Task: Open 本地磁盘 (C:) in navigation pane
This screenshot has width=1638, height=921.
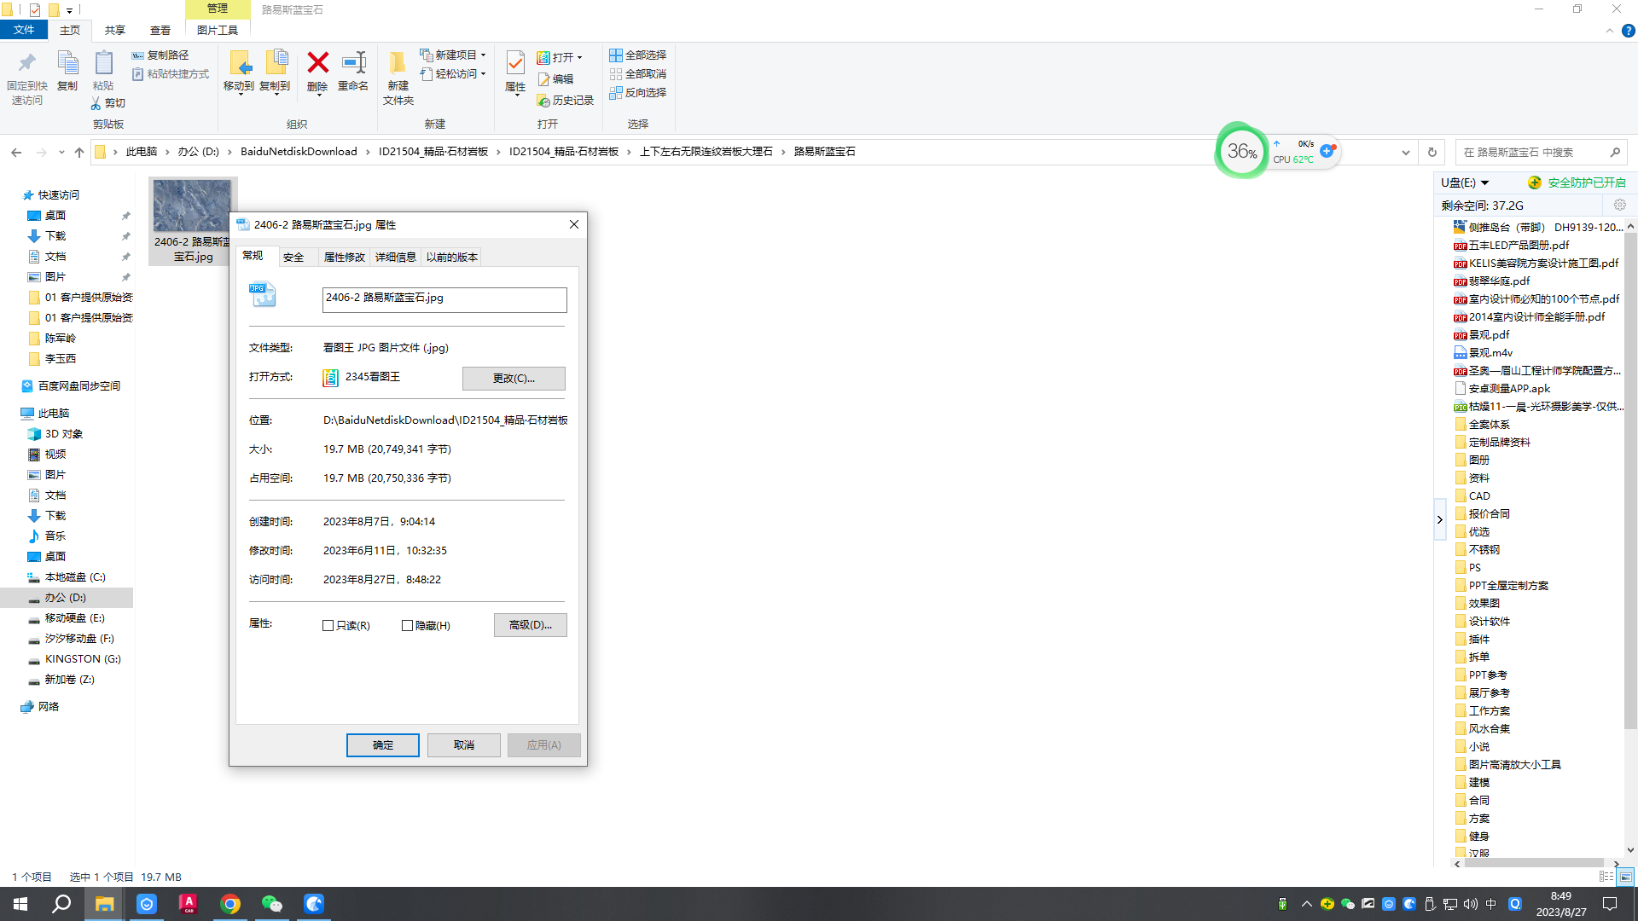Action: [74, 577]
